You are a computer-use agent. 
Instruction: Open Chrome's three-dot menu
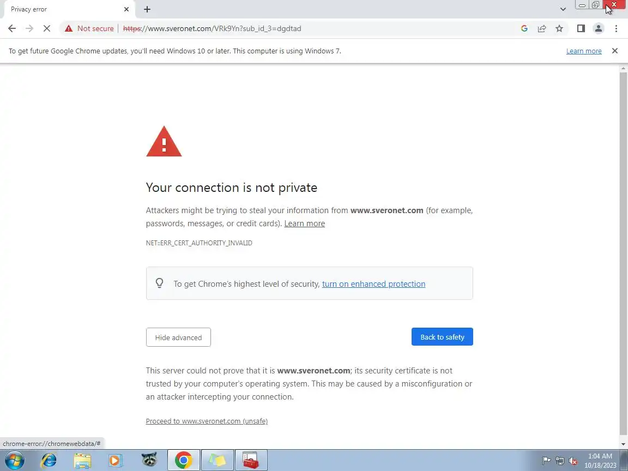616,28
